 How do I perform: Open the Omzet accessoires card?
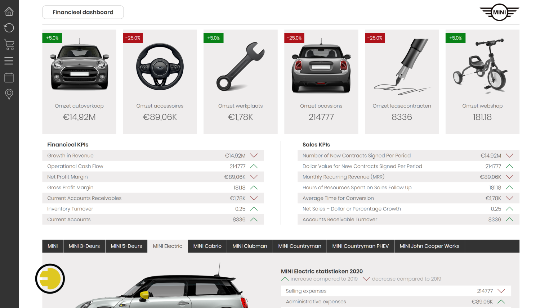pyautogui.click(x=160, y=82)
